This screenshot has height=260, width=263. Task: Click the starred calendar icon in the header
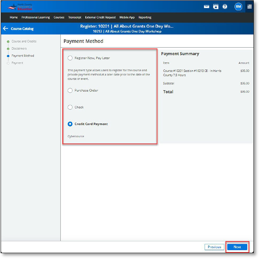point(216,6)
